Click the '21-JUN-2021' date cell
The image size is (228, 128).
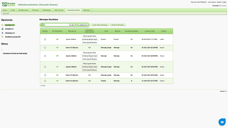pyautogui.click(x=150, y=81)
